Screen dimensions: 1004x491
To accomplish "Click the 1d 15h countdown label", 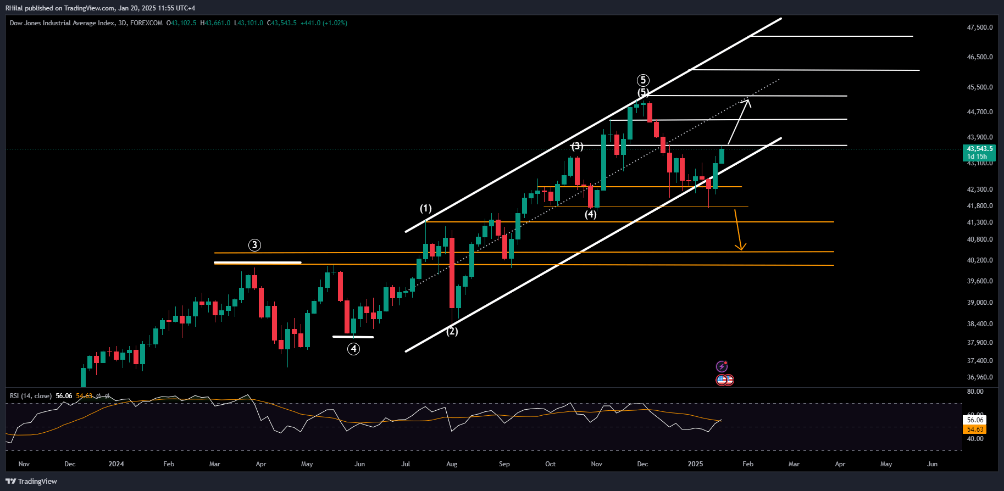I will pos(977,157).
